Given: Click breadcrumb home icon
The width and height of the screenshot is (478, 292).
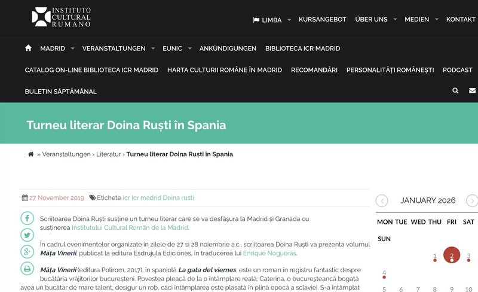Looking at the screenshot, I should click(30, 154).
